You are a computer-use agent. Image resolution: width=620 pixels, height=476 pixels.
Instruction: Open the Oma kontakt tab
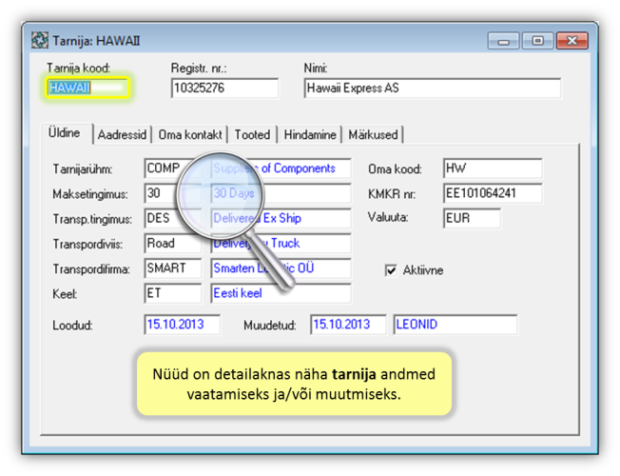(191, 135)
